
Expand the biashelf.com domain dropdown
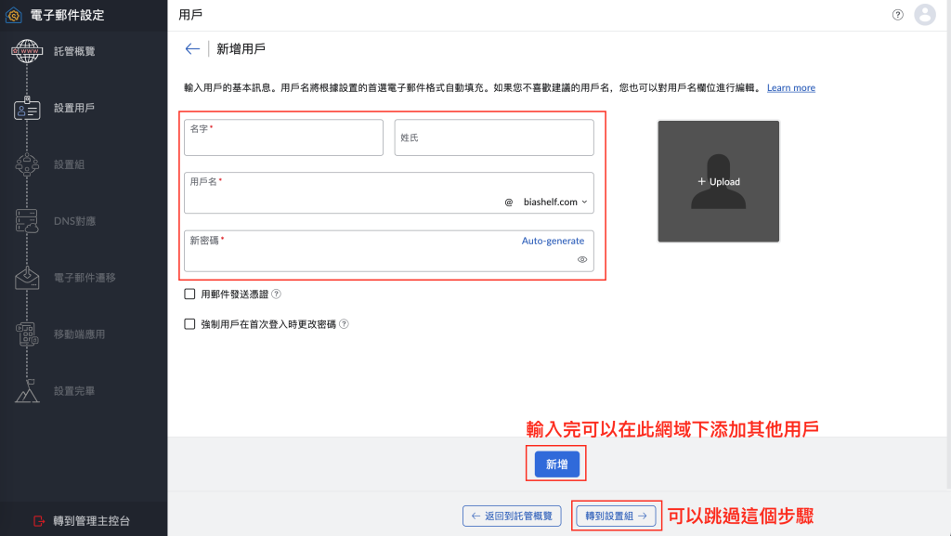click(555, 202)
